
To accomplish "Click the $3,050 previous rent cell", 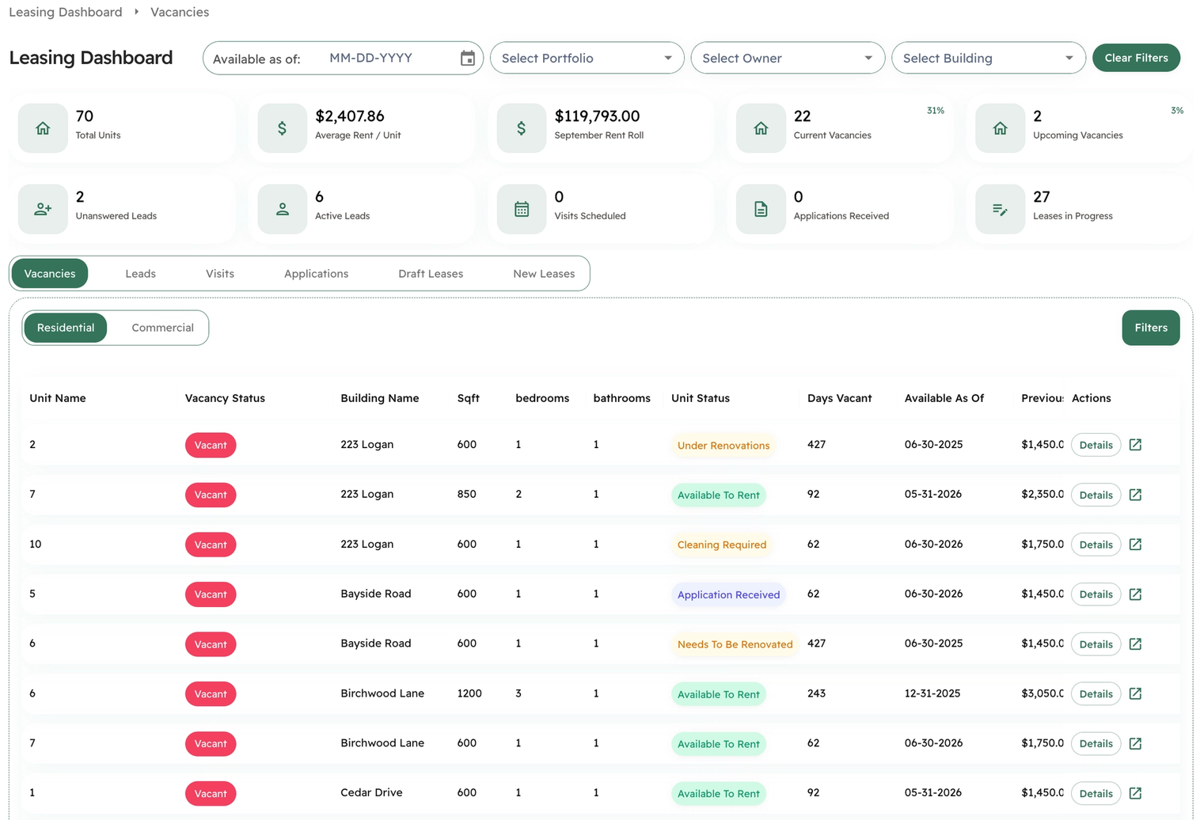I will [x=1042, y=693].
